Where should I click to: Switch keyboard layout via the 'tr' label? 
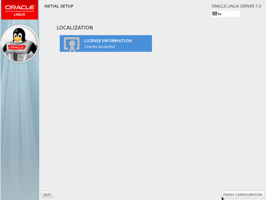[220, 14]
